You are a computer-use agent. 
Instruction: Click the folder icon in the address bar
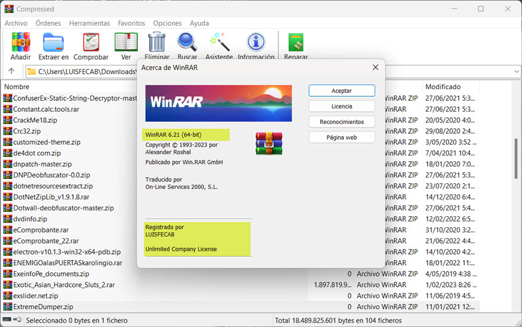tap(32, 71)
